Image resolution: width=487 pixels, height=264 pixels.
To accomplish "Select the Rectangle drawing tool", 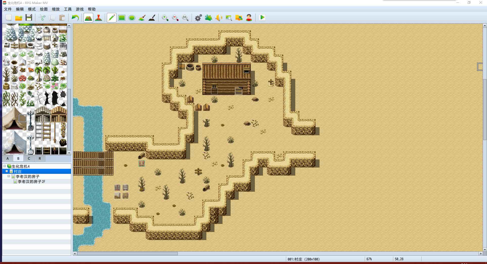I will click(x=122, y=18).
